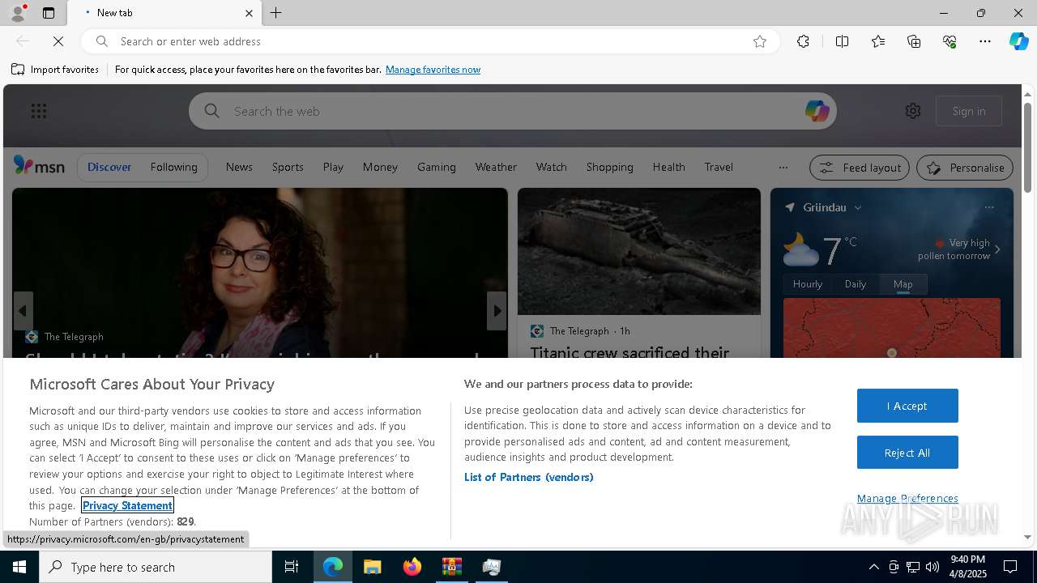Launch Firefox from taskbar

click(412, 567)
